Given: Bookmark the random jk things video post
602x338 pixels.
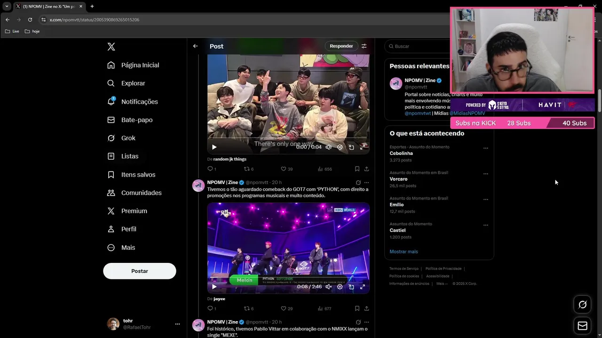Looking at the screenshot, I should click(357, 169).
